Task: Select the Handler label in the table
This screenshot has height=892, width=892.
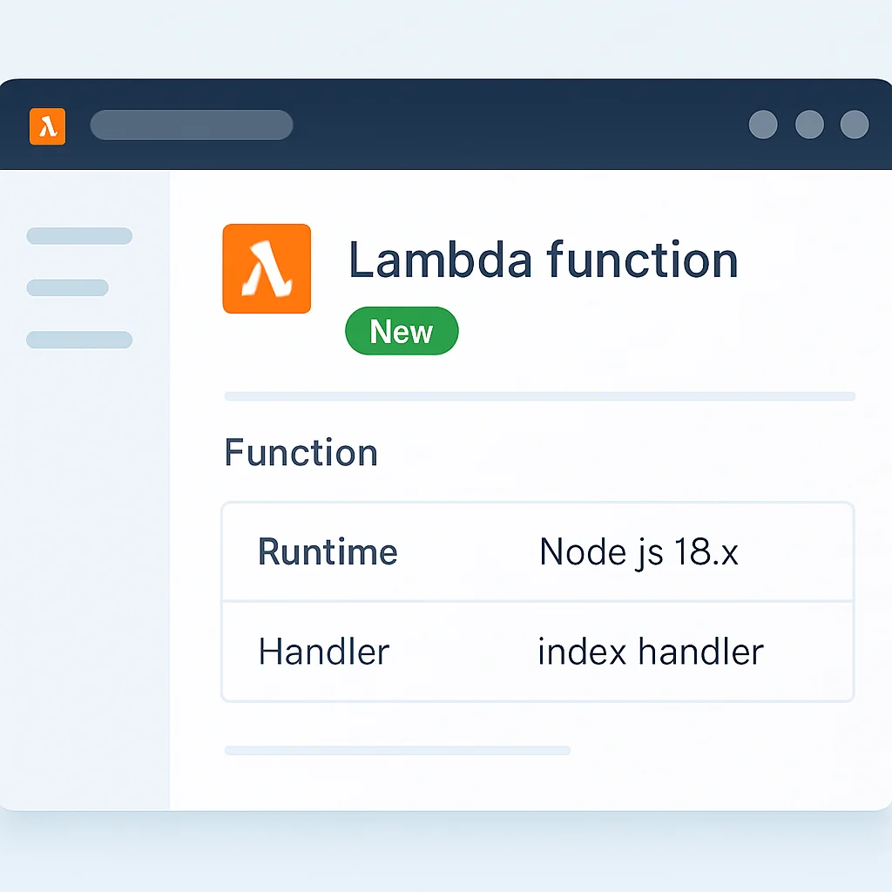Action: (x=324, y=652)
